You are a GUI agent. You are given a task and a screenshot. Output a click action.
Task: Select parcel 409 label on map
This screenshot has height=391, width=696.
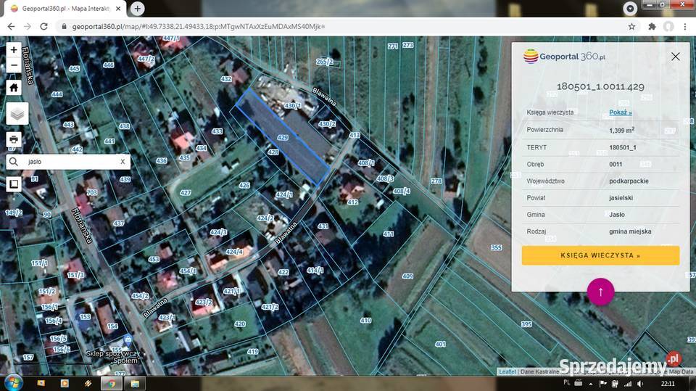coord(407,276)
